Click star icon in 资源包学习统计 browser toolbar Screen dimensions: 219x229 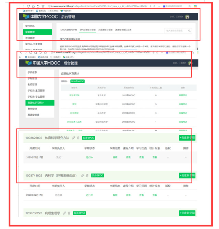point(45,52)
